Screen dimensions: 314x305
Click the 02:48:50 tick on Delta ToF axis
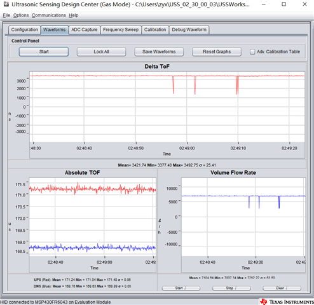pos(135,148)
